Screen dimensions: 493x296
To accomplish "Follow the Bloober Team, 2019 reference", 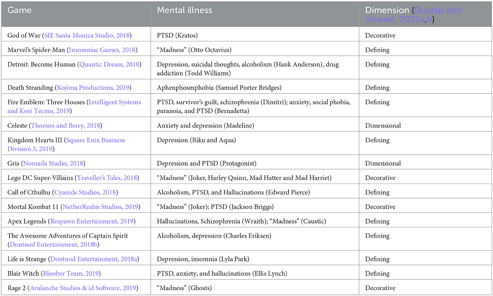I will pos(70,273).
